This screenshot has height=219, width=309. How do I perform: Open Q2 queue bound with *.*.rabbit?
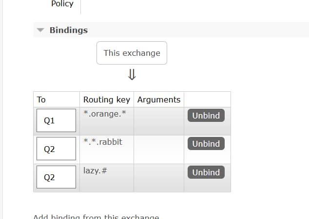49,149
